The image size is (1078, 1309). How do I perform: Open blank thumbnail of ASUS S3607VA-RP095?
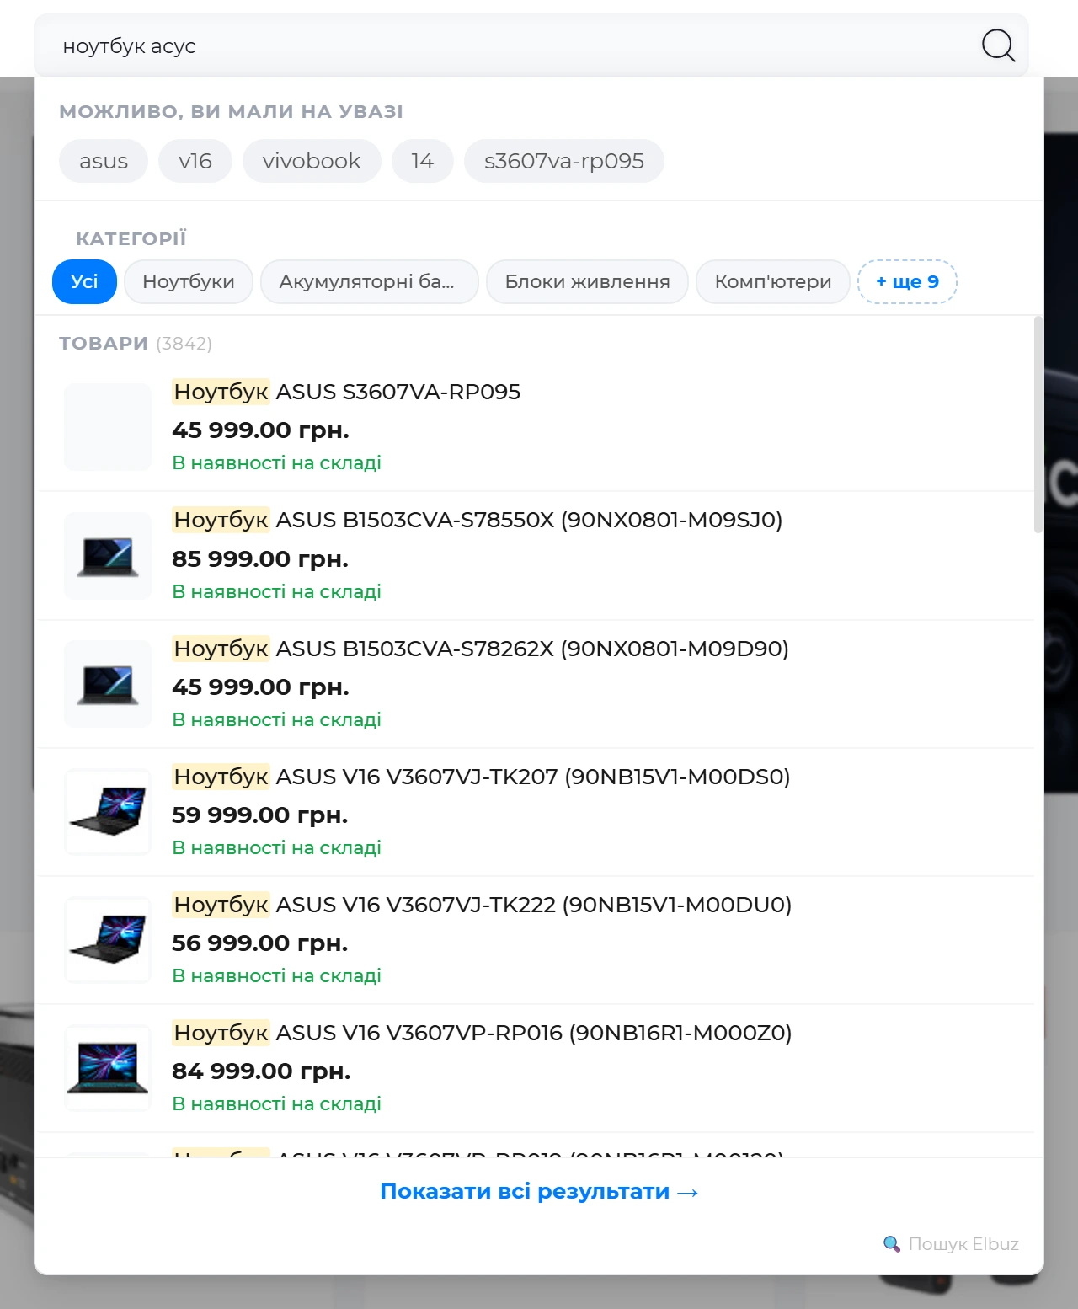pos(108,427)
